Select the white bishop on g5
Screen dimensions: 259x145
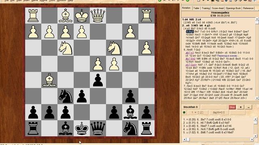(49, 80)
